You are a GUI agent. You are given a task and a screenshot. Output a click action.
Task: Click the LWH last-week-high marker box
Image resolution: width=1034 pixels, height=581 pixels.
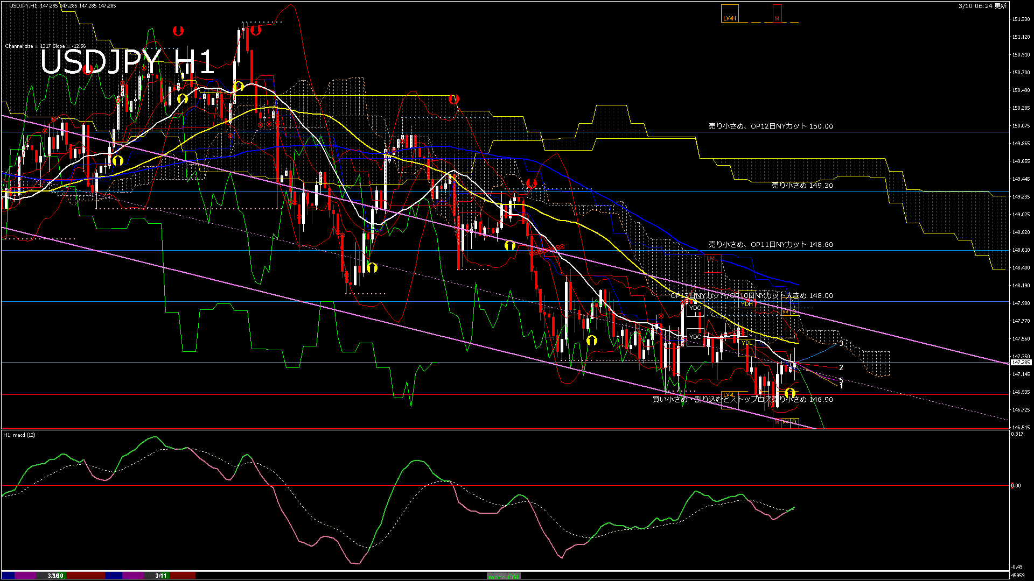click(x=730, y=14)
